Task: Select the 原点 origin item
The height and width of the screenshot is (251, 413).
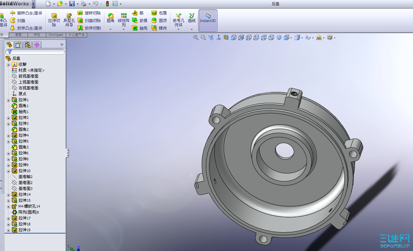Action: [x=19, y=94]
